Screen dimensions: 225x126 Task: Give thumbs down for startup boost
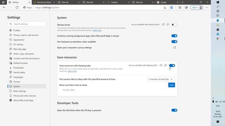[x=168, y=24]
